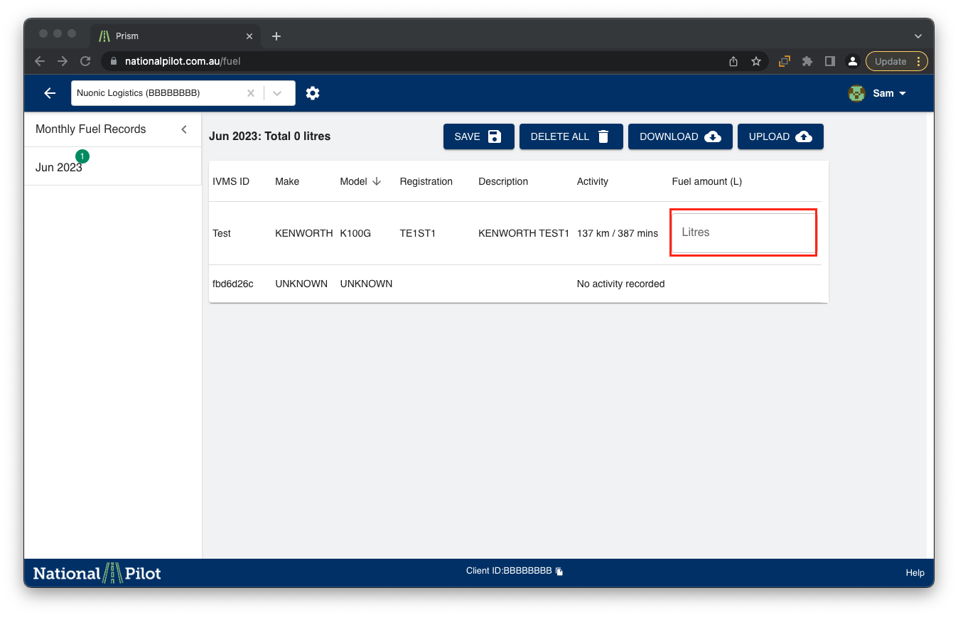Select Jun 2023 in the sidebar

click(59, 168)
